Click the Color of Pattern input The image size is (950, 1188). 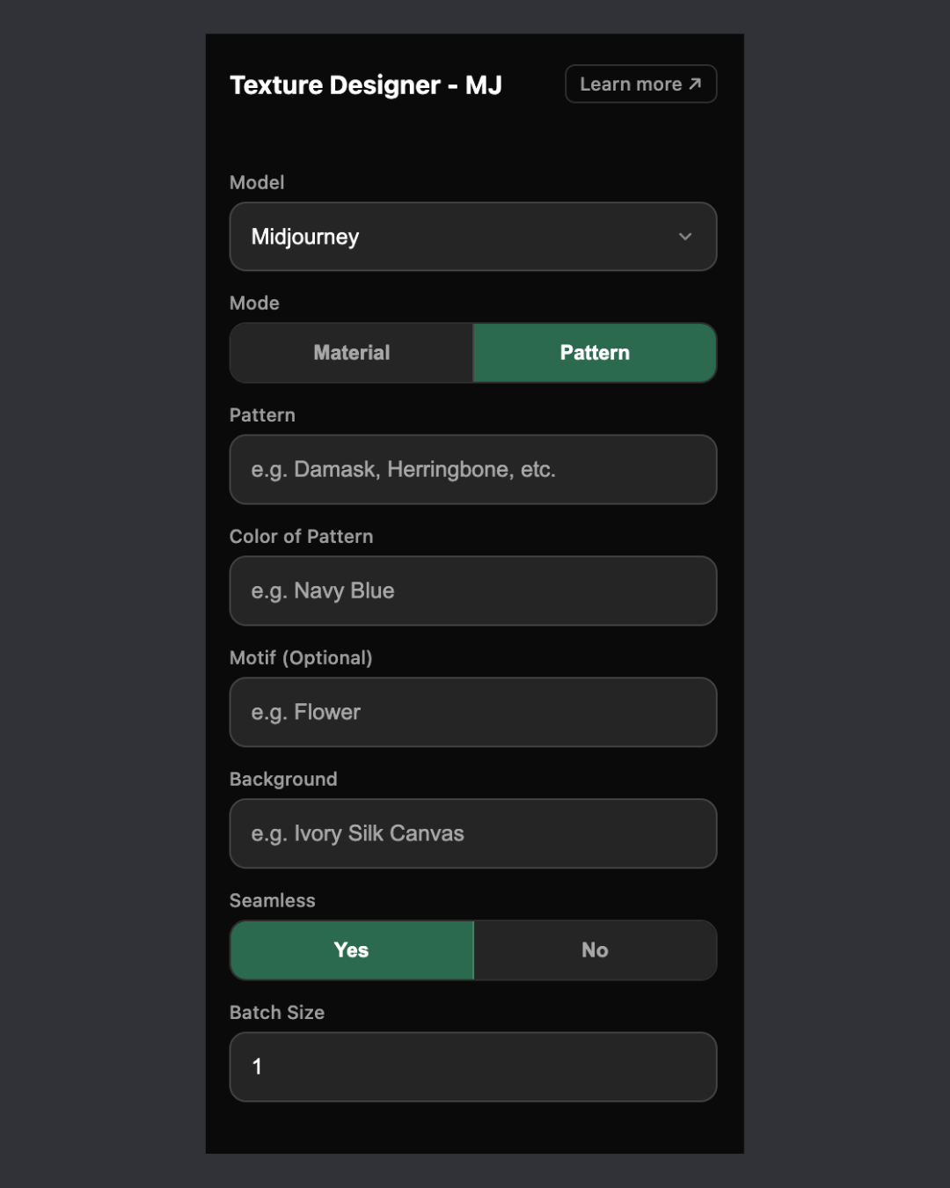point(472,591)
